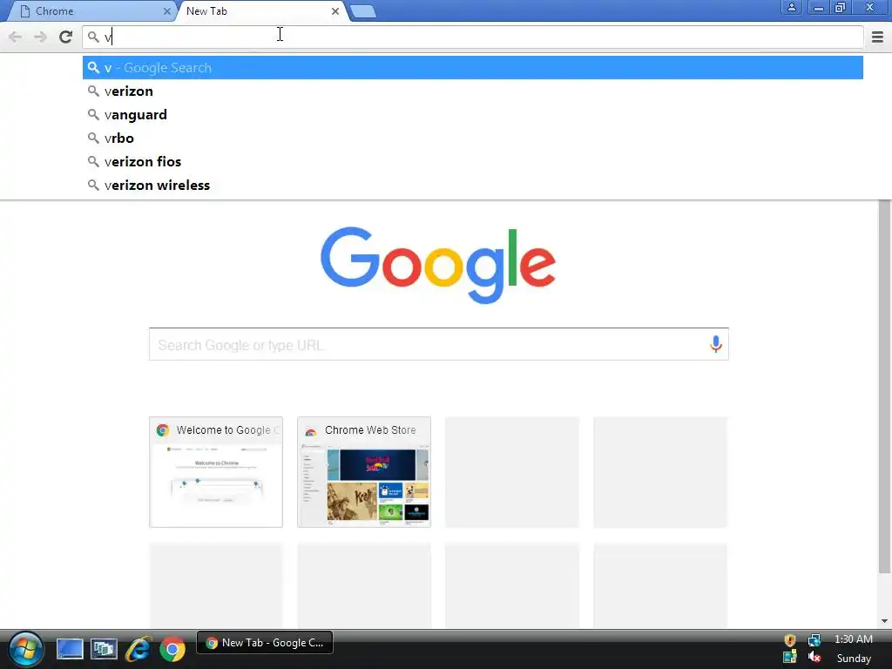Launch Chrome from the quick launch icon
This screenshot has height=669, width=892.
pyautogui.click(x=172, y=649)
